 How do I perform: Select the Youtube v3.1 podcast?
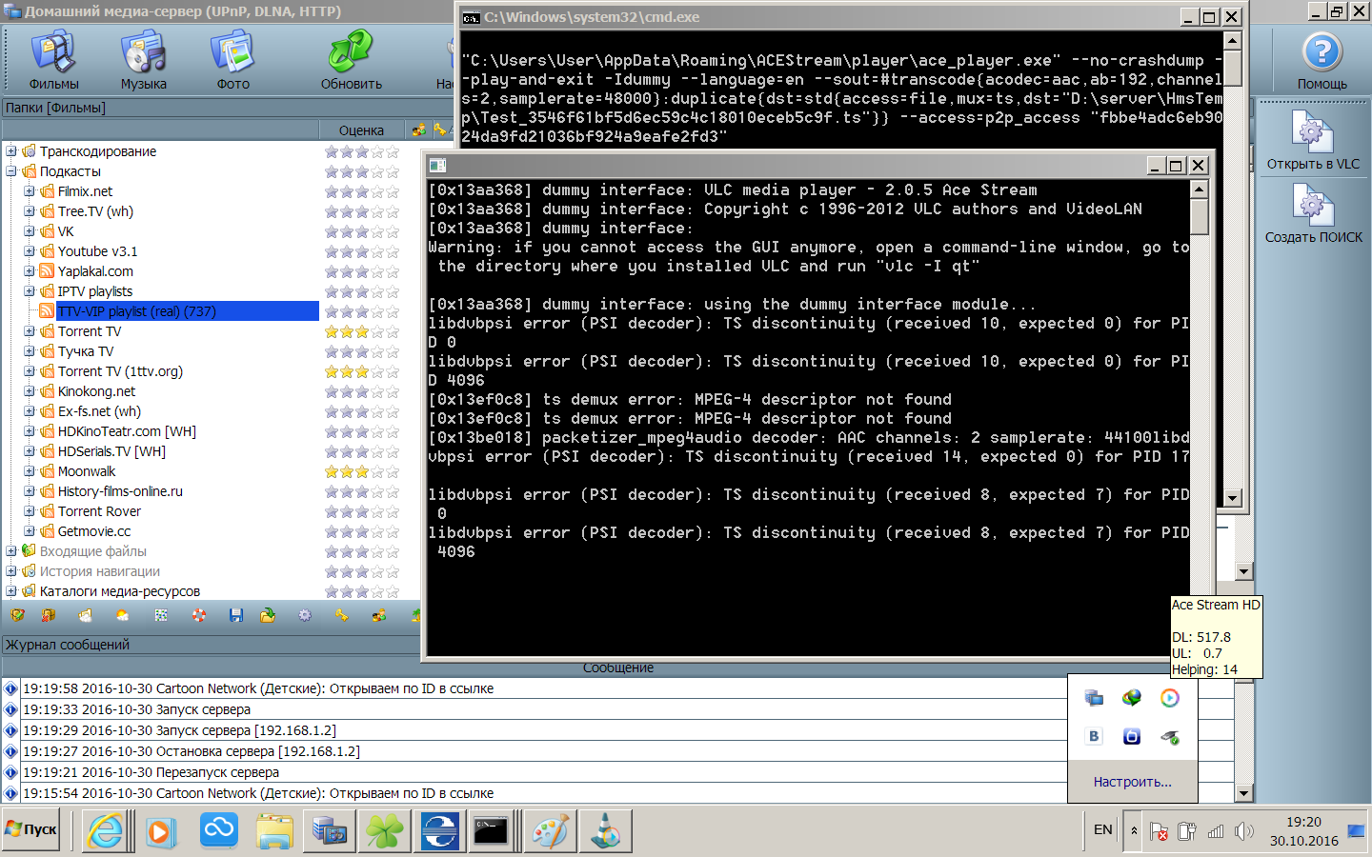pos(97,251)
